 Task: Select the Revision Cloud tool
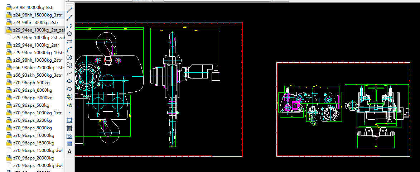69,65
